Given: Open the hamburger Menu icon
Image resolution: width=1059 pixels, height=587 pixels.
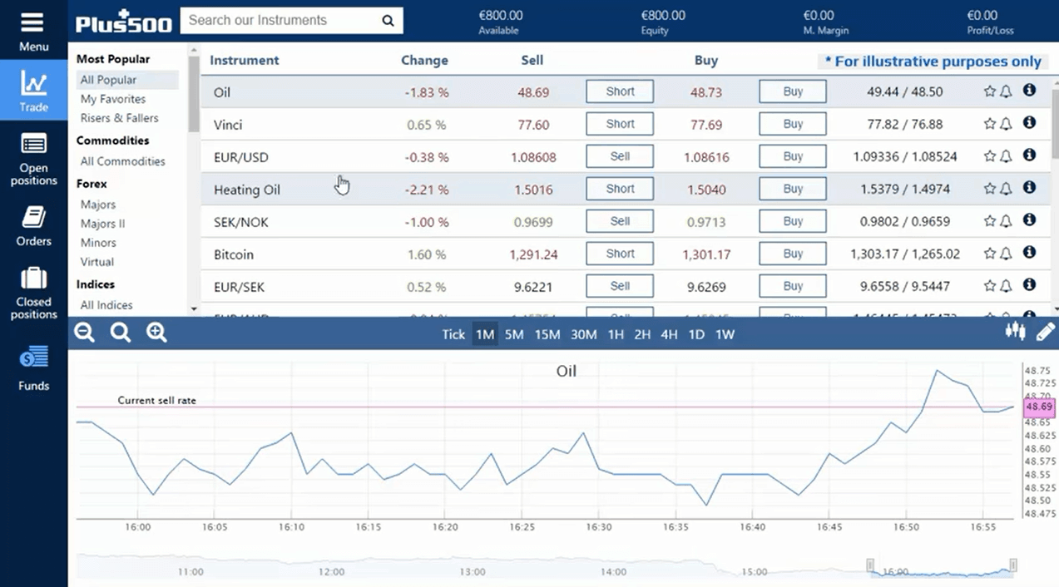Looking at the screenshot, I should [33, 22].
